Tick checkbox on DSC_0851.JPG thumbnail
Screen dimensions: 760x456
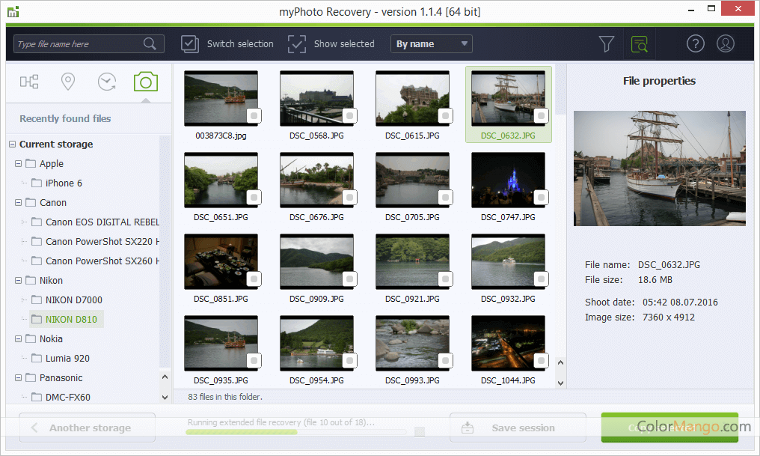point(254,279)
